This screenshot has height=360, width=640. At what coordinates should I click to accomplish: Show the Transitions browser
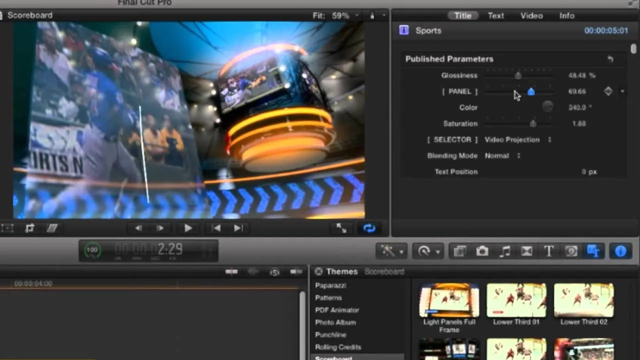point(526,251)
